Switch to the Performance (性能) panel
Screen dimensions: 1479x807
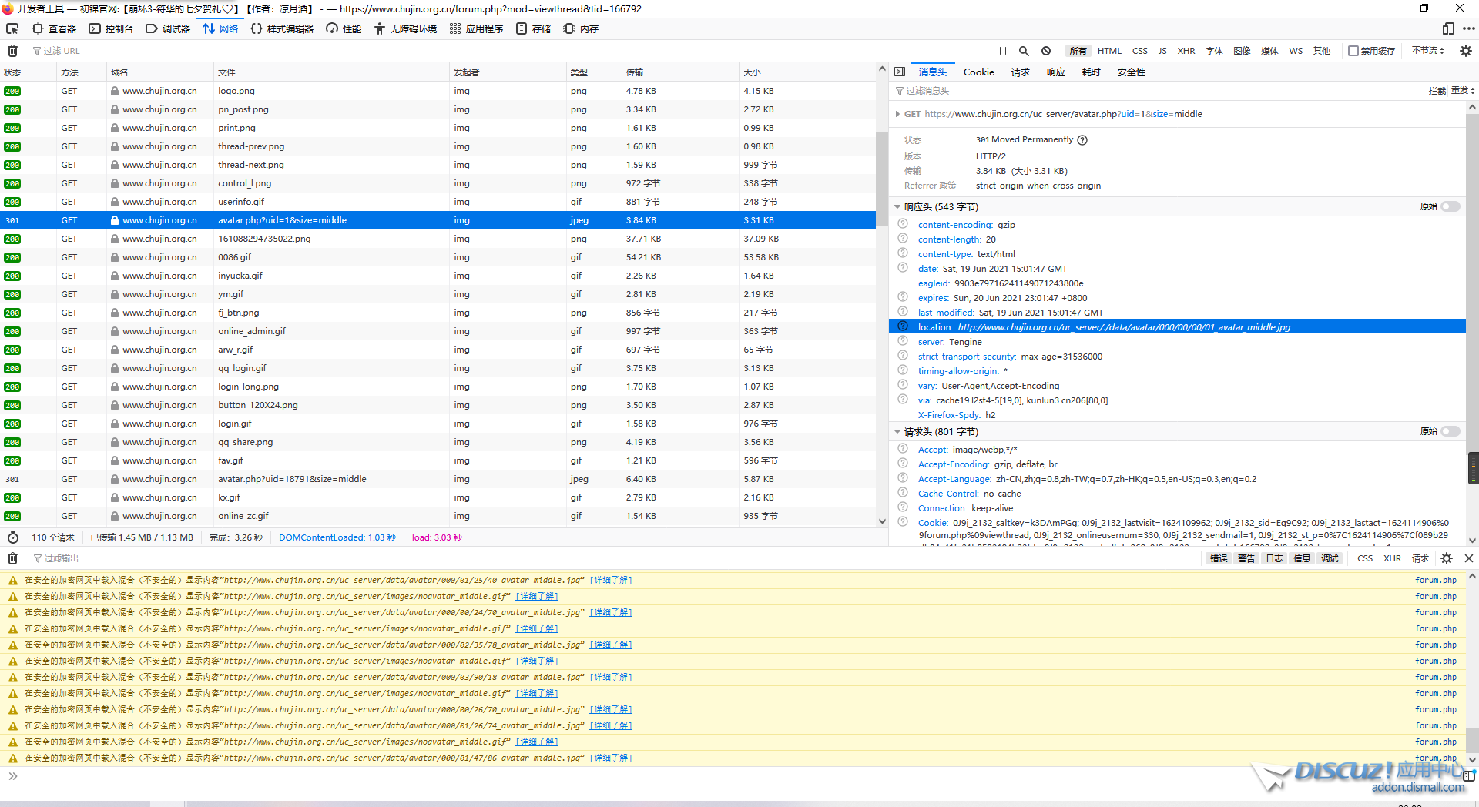coord(344,28)
